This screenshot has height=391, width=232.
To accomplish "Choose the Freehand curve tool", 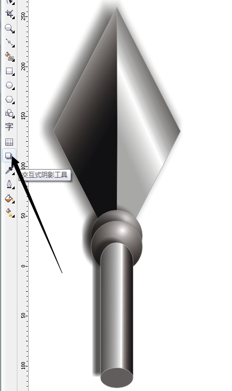I will (9, 43).
